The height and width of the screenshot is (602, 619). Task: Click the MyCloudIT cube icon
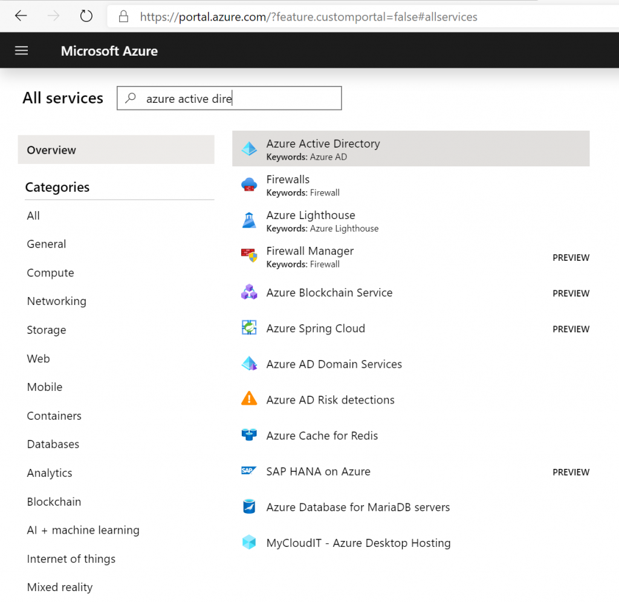(249, 542)
